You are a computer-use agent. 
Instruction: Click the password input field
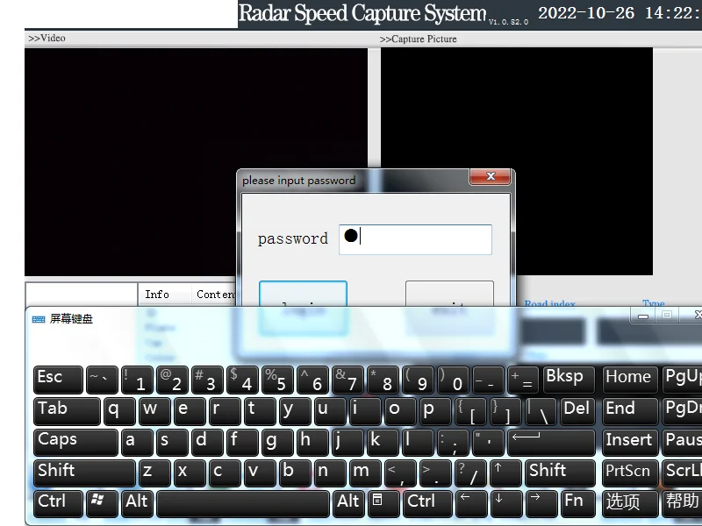[415, 239]
